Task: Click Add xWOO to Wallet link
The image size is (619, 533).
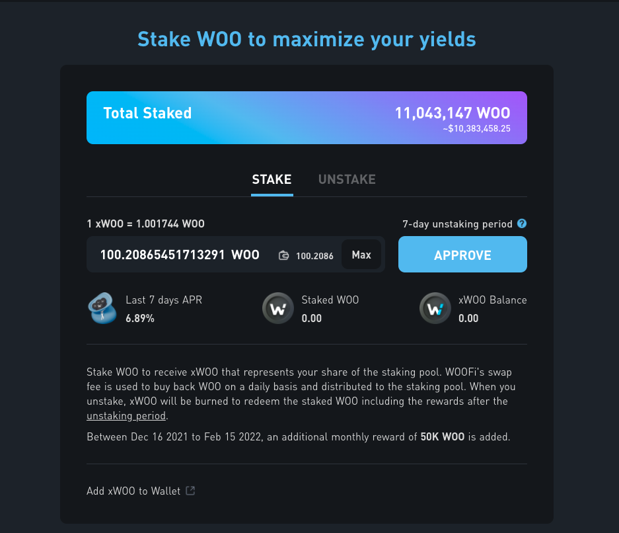Action: point(133,491)
